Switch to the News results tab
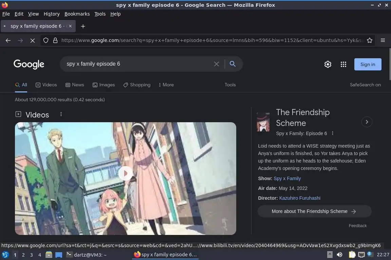This screenshot has height=260, width=391. [75, 85]
